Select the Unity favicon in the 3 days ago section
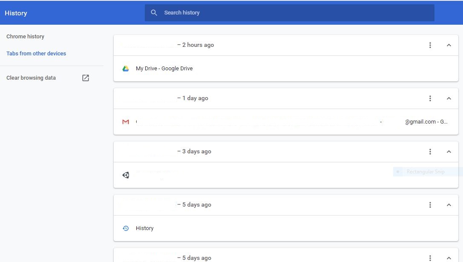The width and height of the screenshot is (463, 262). pyautogui.click(x=125, y=175)
